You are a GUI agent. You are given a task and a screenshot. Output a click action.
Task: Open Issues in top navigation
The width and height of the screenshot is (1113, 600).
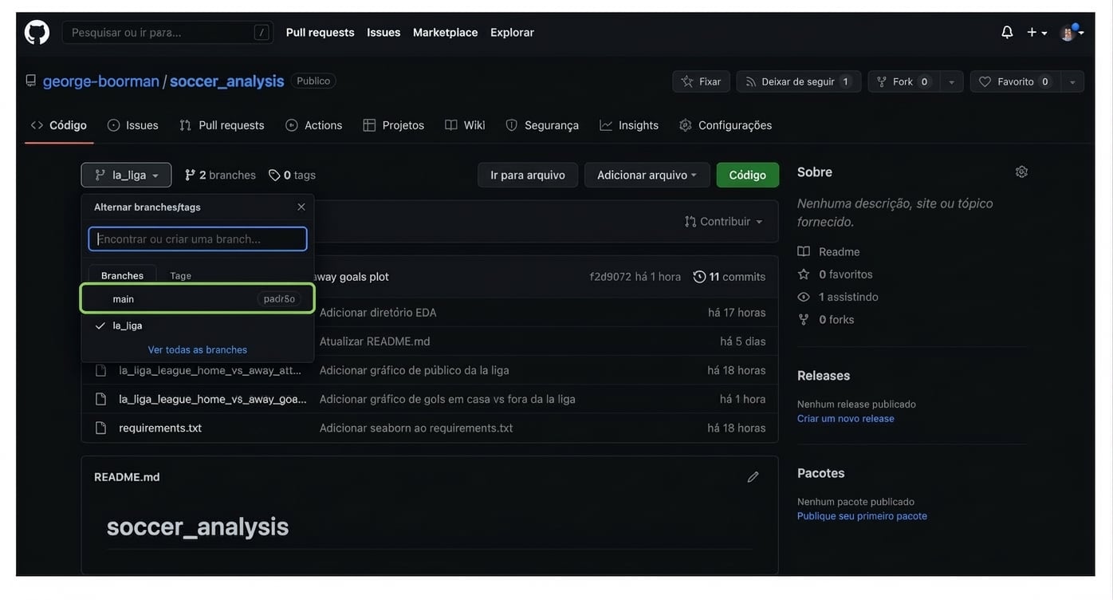click(x=383, y=33)
